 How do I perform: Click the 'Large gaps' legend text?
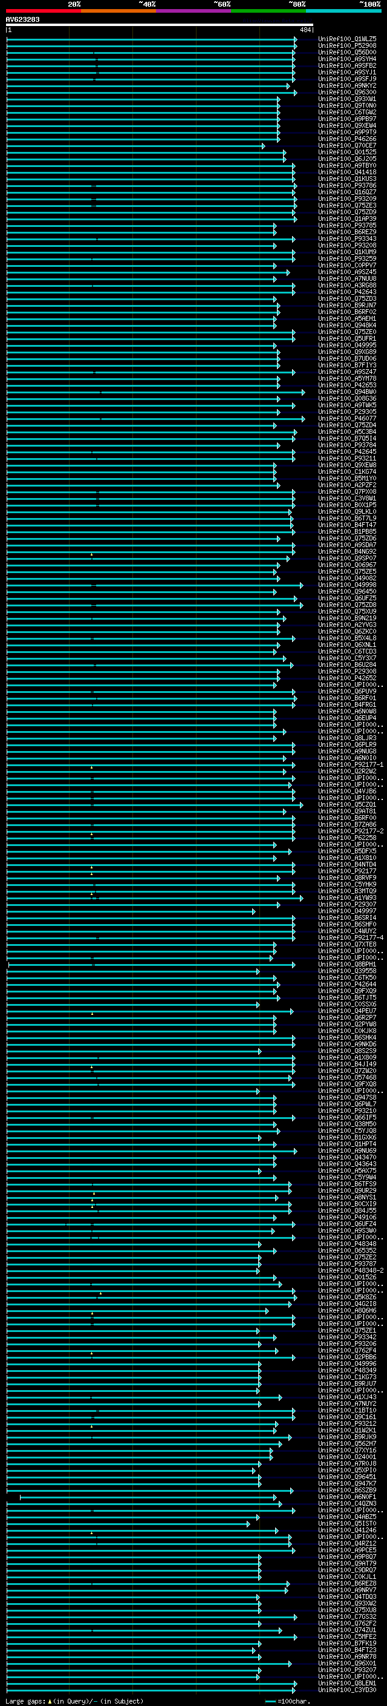[x=26, y=1701]
